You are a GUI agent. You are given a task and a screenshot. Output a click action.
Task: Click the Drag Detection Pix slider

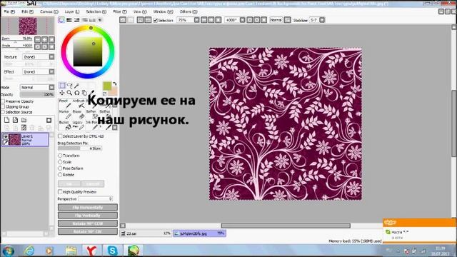[80, 148]
